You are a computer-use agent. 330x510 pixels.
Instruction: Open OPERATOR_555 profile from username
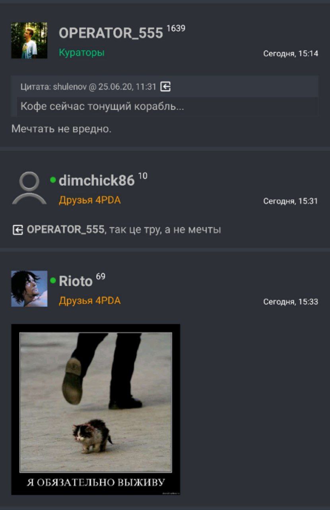[x=111, y=33]
